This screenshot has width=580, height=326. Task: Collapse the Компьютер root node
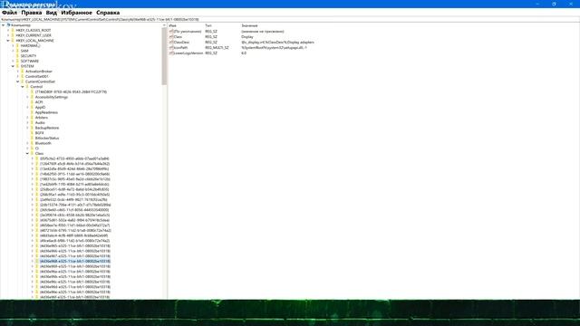[4, 25]
